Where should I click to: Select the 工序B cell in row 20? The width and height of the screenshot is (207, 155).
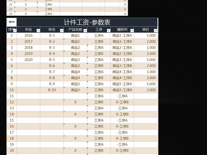(99, 151)
